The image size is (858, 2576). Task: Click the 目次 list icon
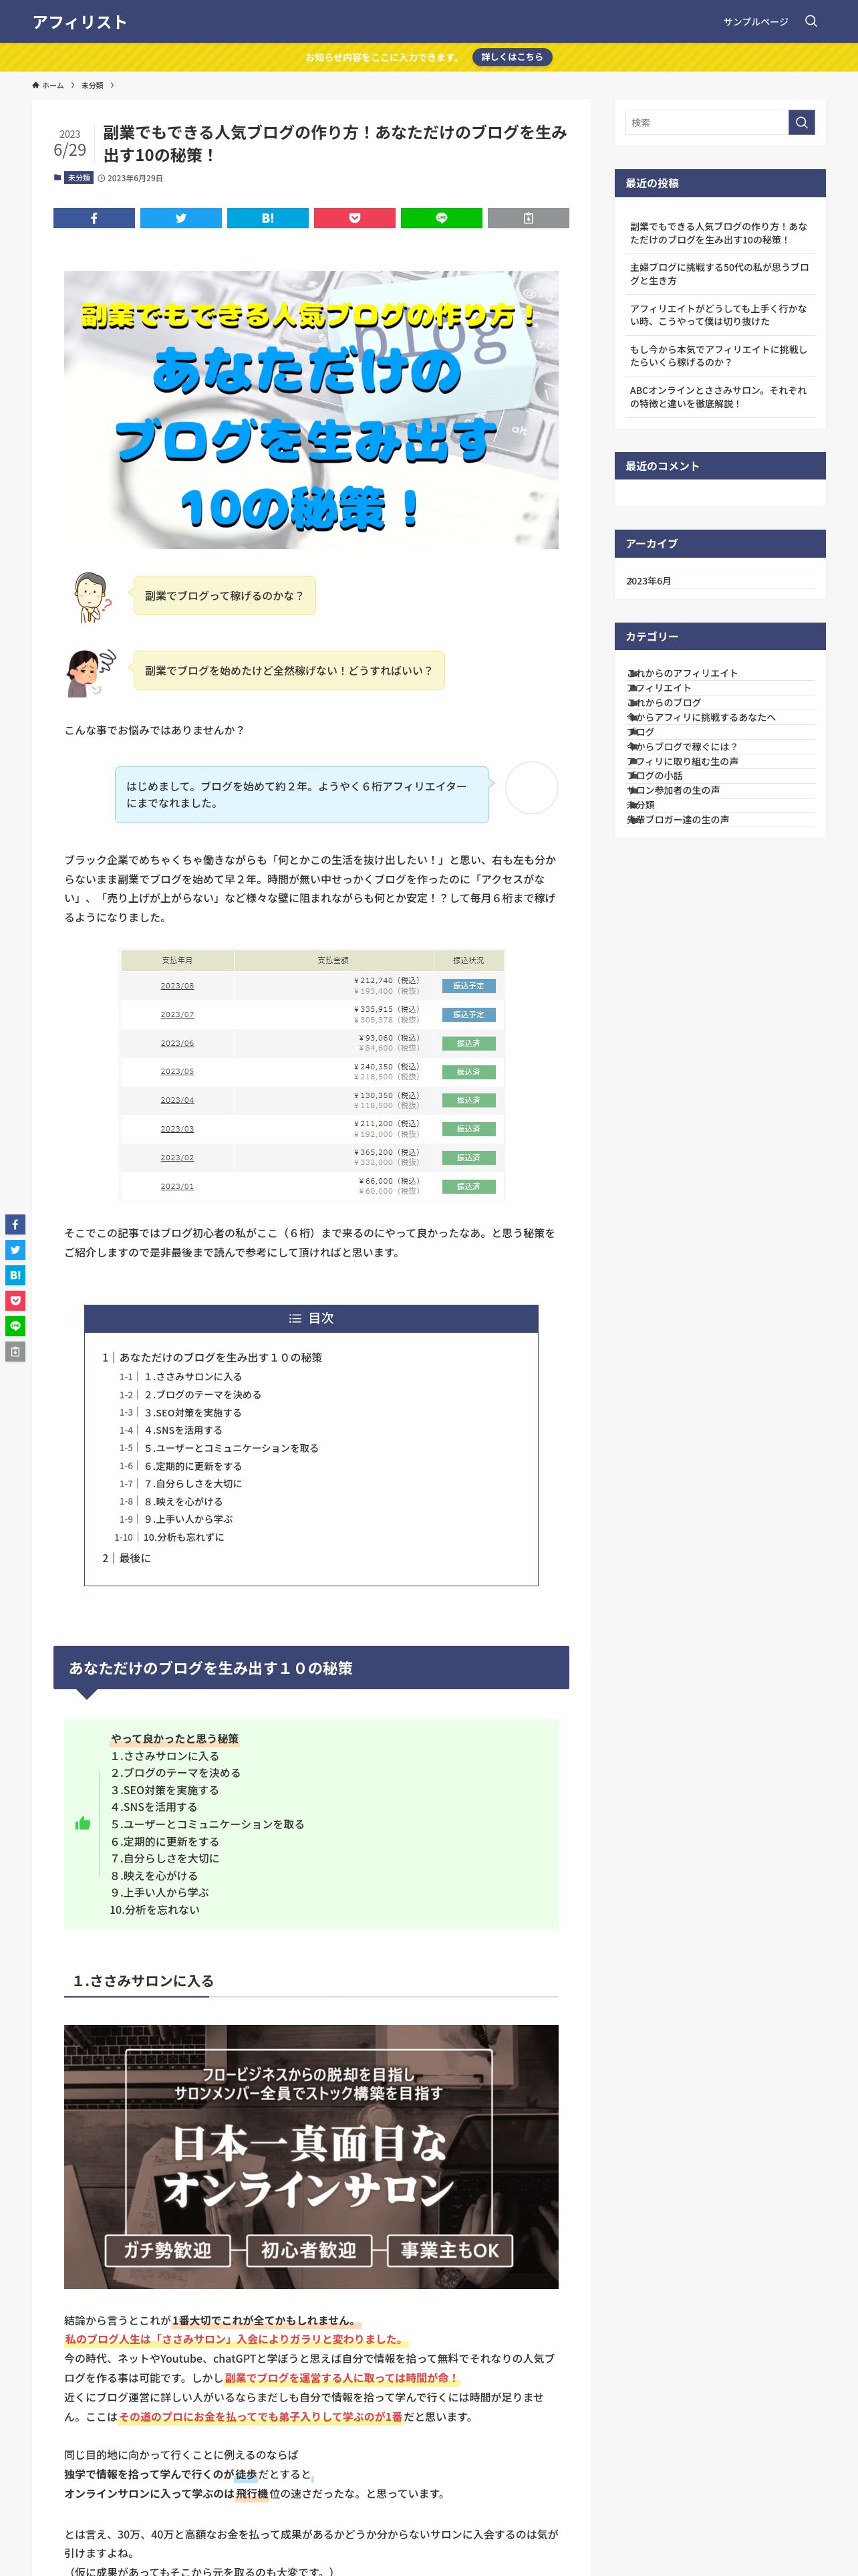(x=295, y=1318)
